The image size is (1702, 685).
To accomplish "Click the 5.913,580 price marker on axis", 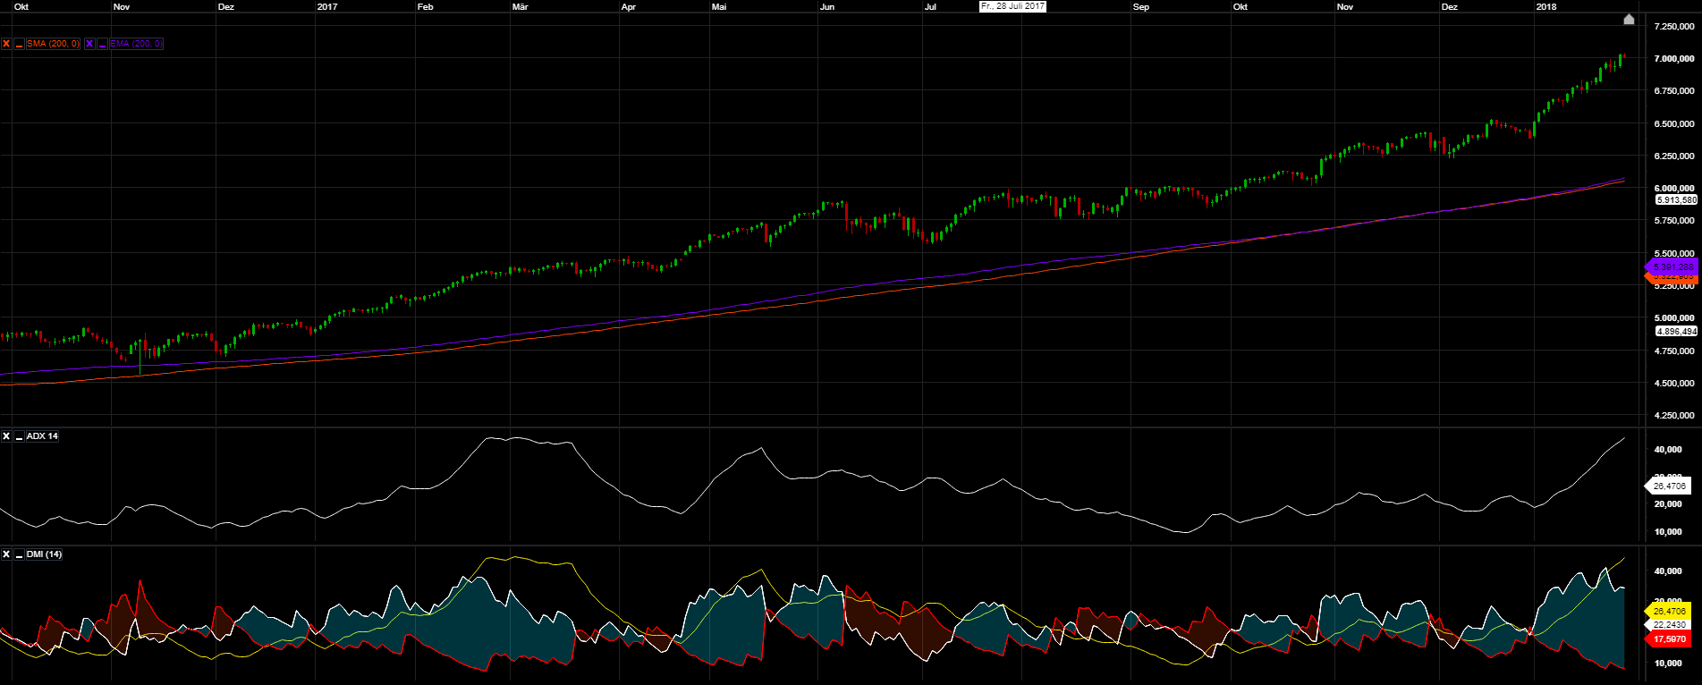I will point(1675,200).
